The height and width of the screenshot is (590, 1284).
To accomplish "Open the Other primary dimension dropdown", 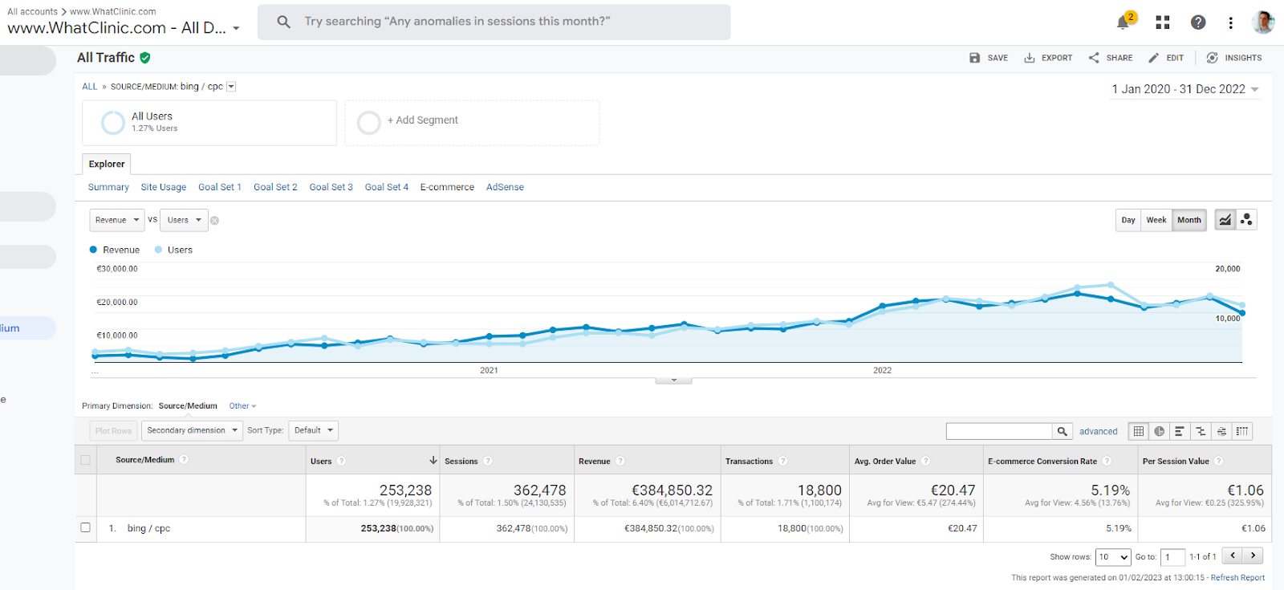I will tap(242, 406).
